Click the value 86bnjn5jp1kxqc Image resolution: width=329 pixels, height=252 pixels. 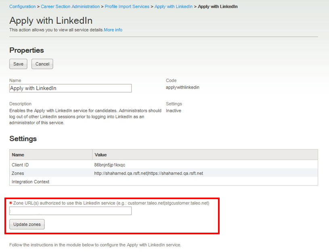pos(109,165)
